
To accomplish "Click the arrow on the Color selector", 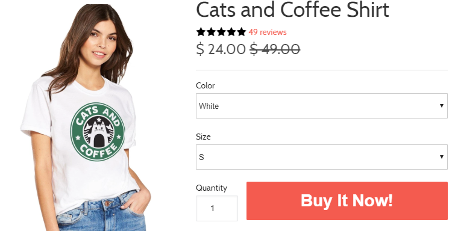I will (x=441, y=106).
